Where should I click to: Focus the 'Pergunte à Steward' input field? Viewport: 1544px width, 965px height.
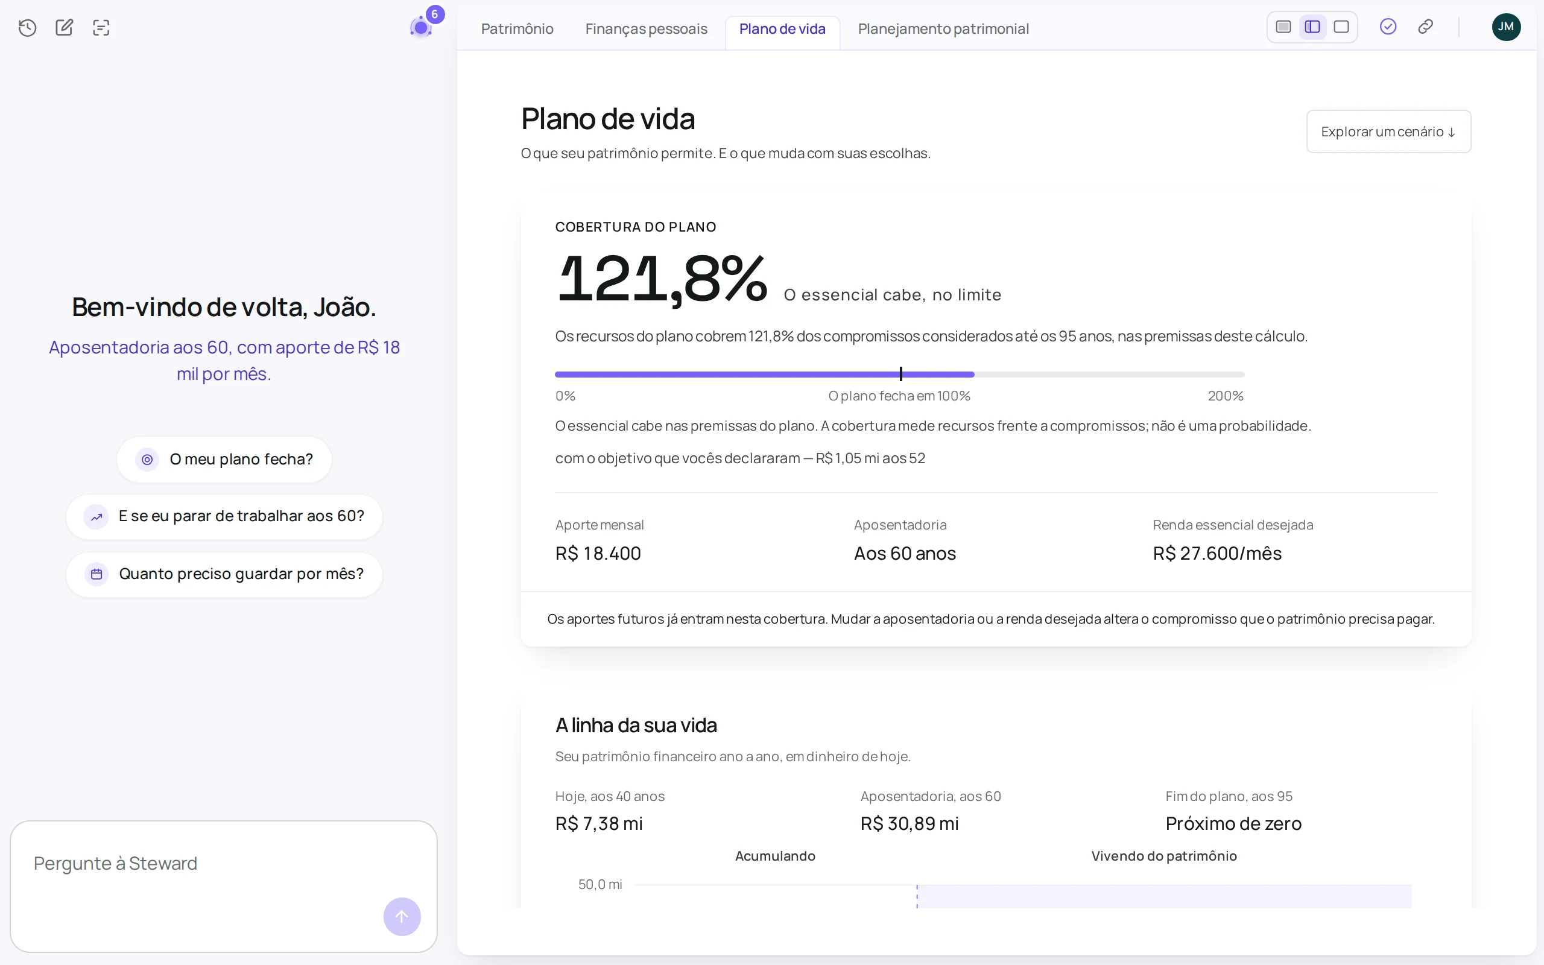tap(224, 887)
